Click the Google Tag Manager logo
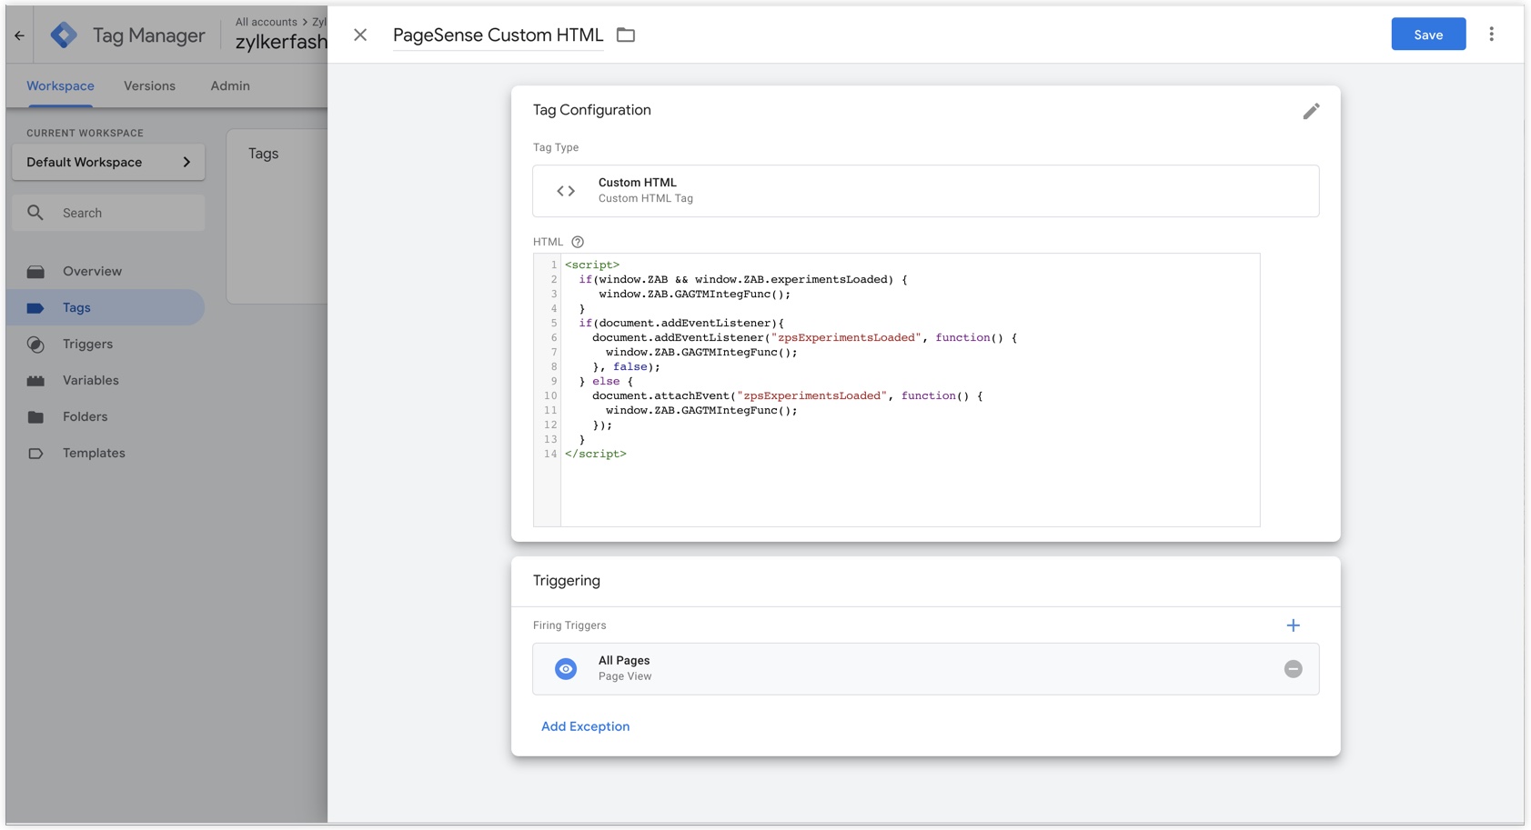Screen dimensions: 1531x830 [64, 35]
